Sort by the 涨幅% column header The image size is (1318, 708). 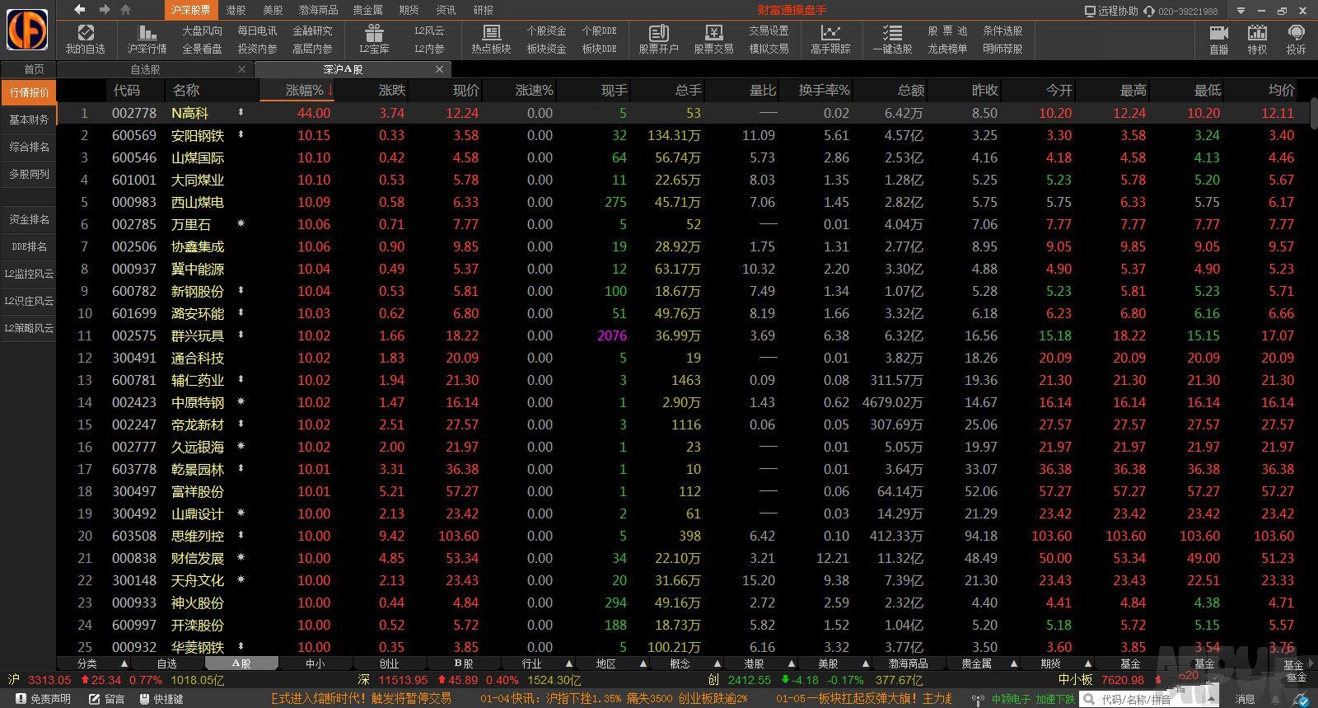click(305, 90)
